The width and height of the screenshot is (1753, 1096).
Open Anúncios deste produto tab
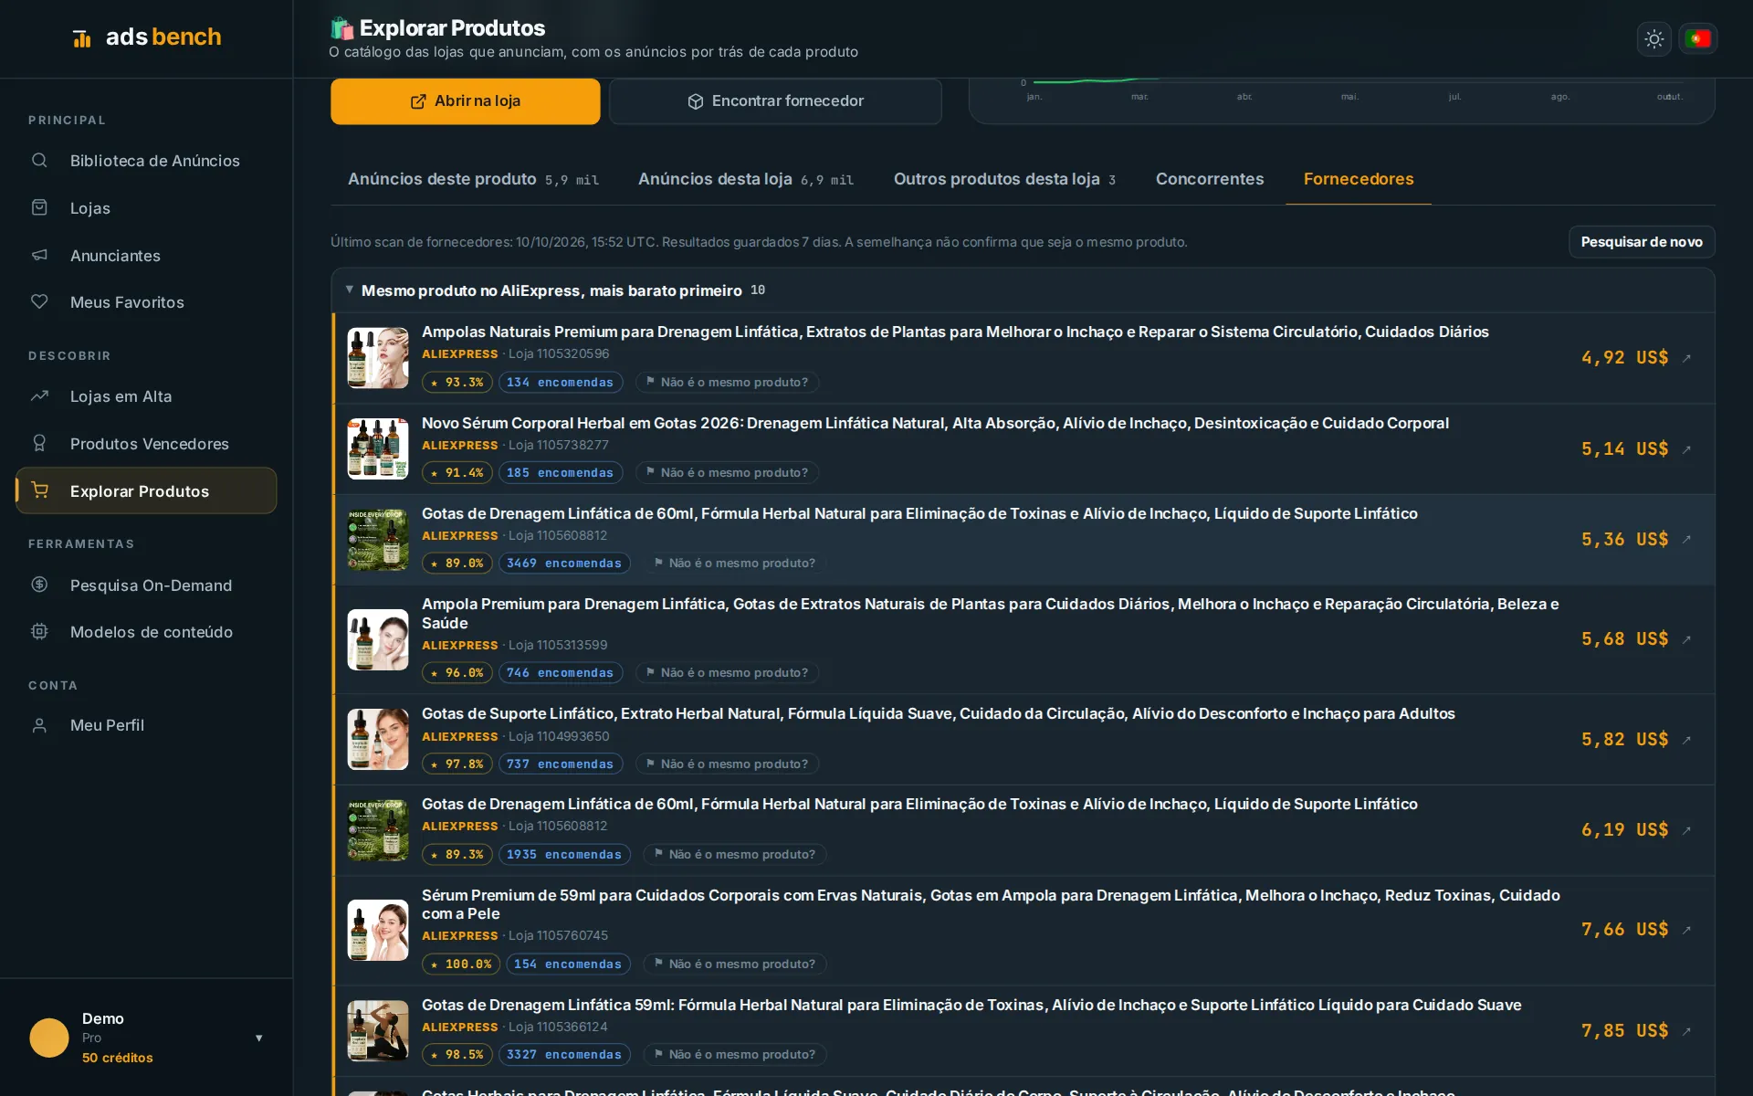tap(473, 179)
